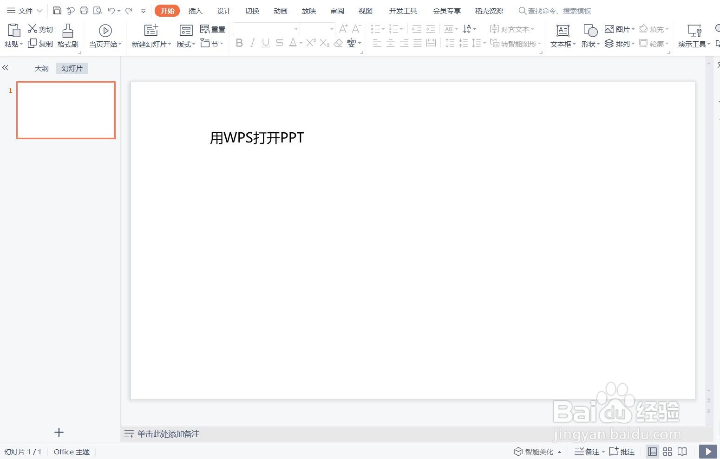Viewport: 720px width, 459px height.
Task: Expand bullet list dropdown
Action: click(383, 29)
